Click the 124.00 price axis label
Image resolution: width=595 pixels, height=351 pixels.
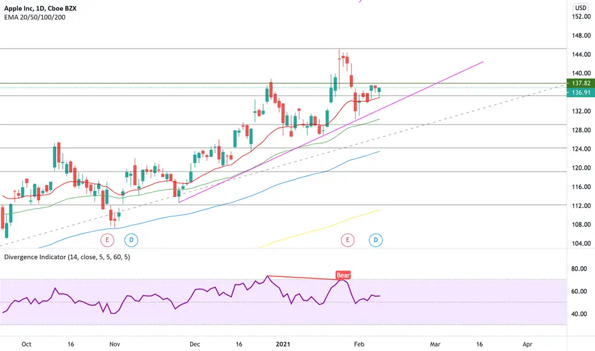pyautogui.click(x=582, y=149)
